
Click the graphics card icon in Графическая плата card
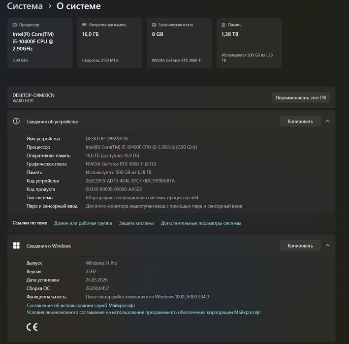point(154,25)
